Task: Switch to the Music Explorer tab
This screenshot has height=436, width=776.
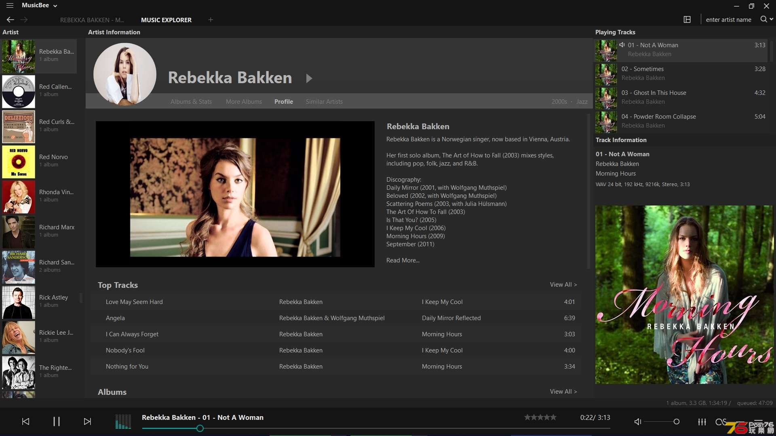Action: [166, 20]
